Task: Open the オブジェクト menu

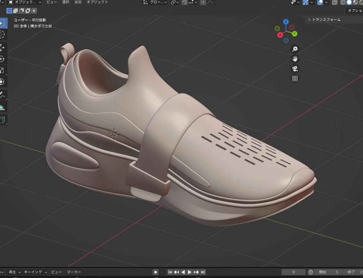Action: point(97,2)
